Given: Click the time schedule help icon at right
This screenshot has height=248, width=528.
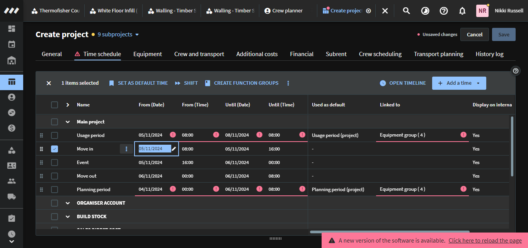Looking at the screenshot, I should pos(516,71).
